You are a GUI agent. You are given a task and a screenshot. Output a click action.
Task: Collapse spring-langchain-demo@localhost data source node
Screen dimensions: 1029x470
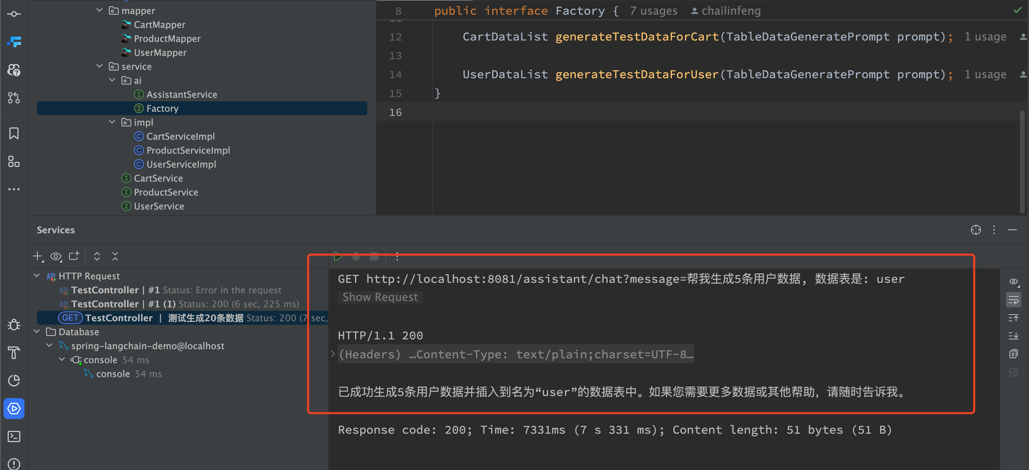(50, 345)
